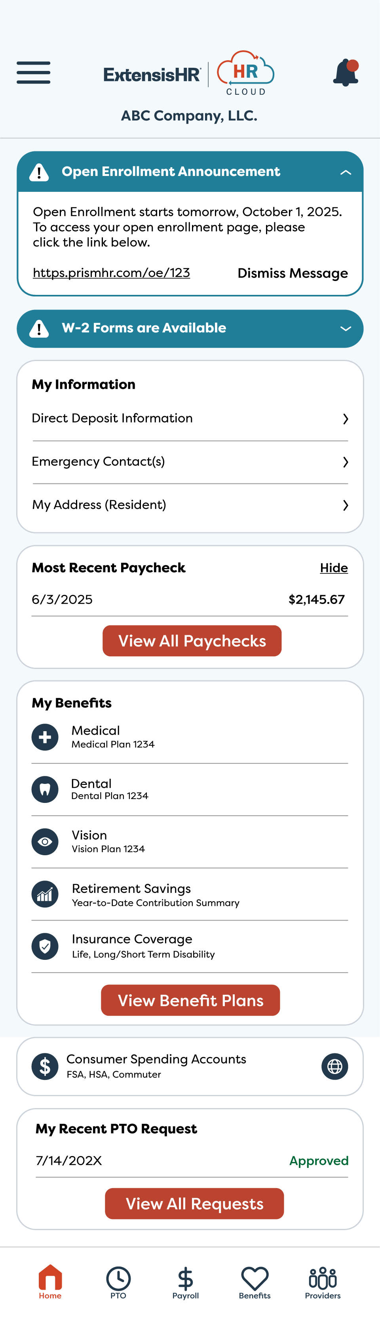Go to the Payroll tab
The height and width of the screenshot is (1330, 380).
(186, 1282)
